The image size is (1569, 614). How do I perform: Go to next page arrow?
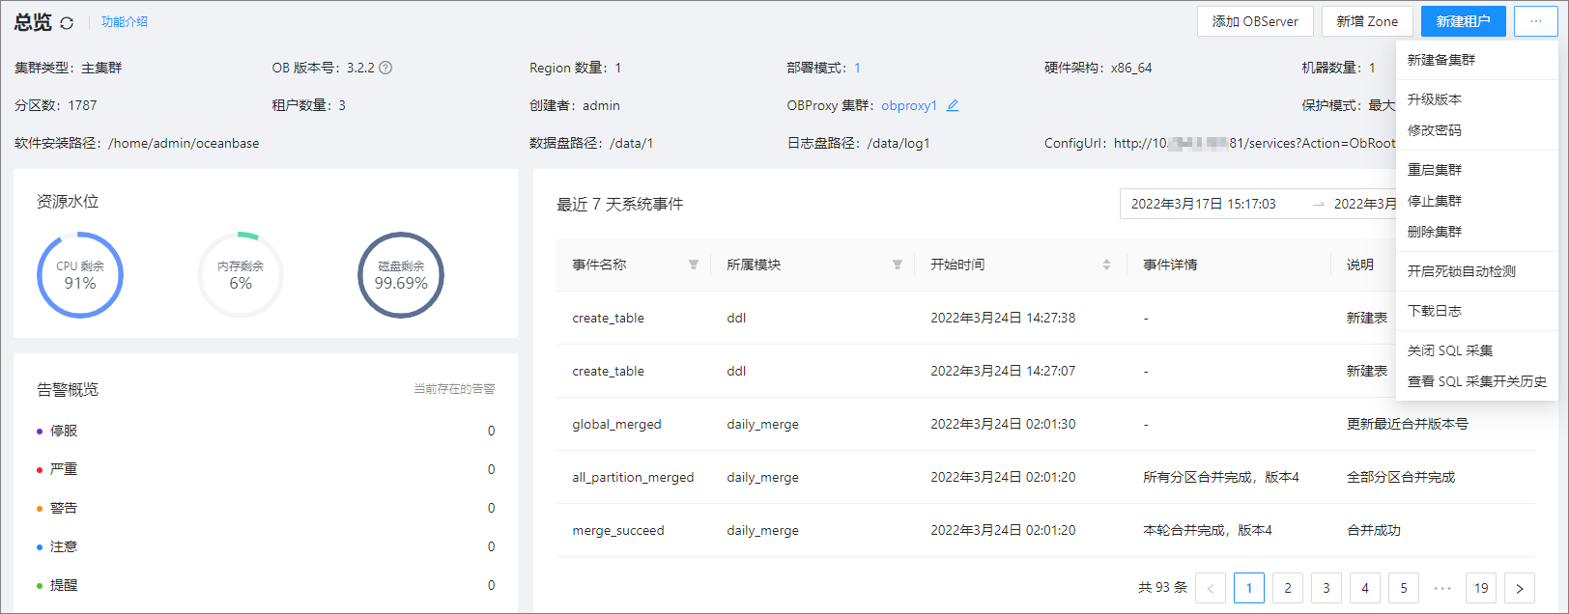coord(1520,588)
